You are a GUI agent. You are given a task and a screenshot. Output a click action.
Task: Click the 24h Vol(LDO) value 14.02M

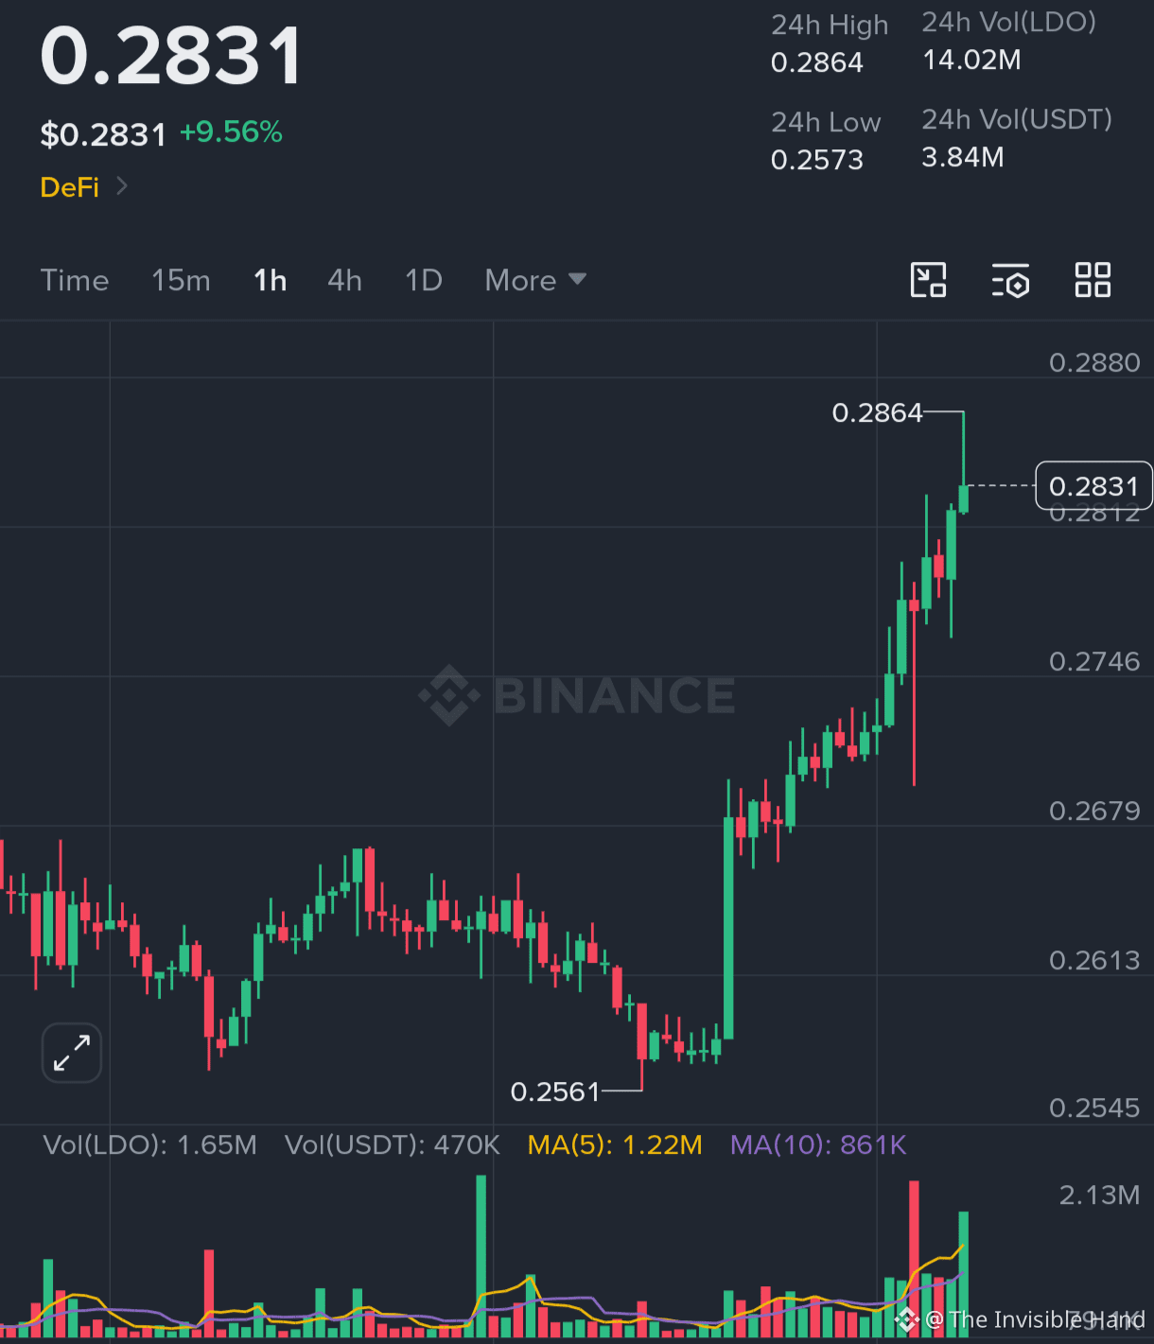(x=971, y=60)
